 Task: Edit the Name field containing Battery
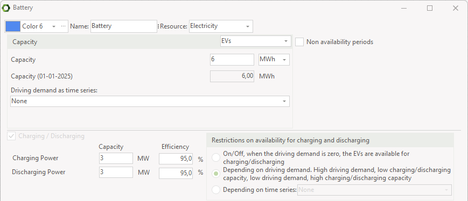[x=124, y=26]
